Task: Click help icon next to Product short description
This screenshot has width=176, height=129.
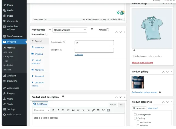Action: tap(63, 97)
